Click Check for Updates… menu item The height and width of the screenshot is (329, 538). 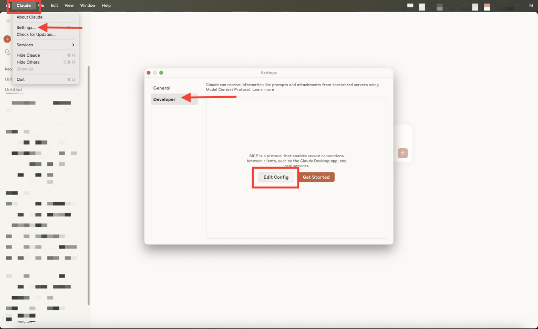(x=36, y=35)
